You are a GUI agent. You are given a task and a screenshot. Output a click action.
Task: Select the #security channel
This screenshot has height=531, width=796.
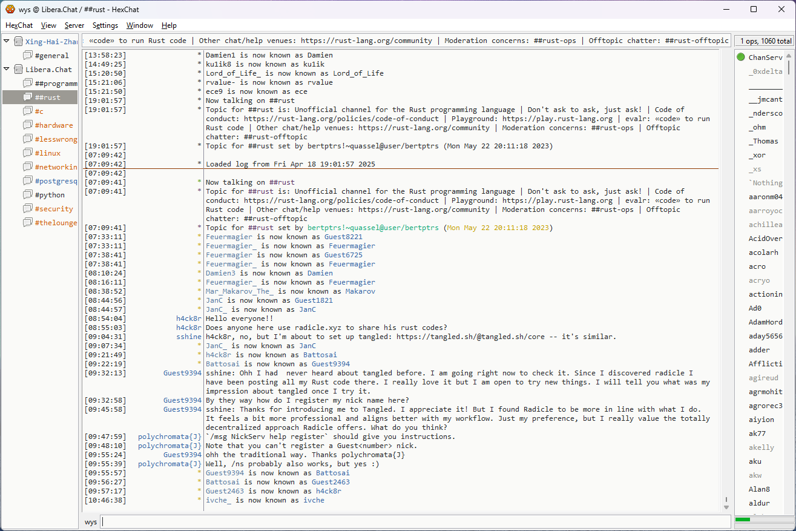coord(54,209)
